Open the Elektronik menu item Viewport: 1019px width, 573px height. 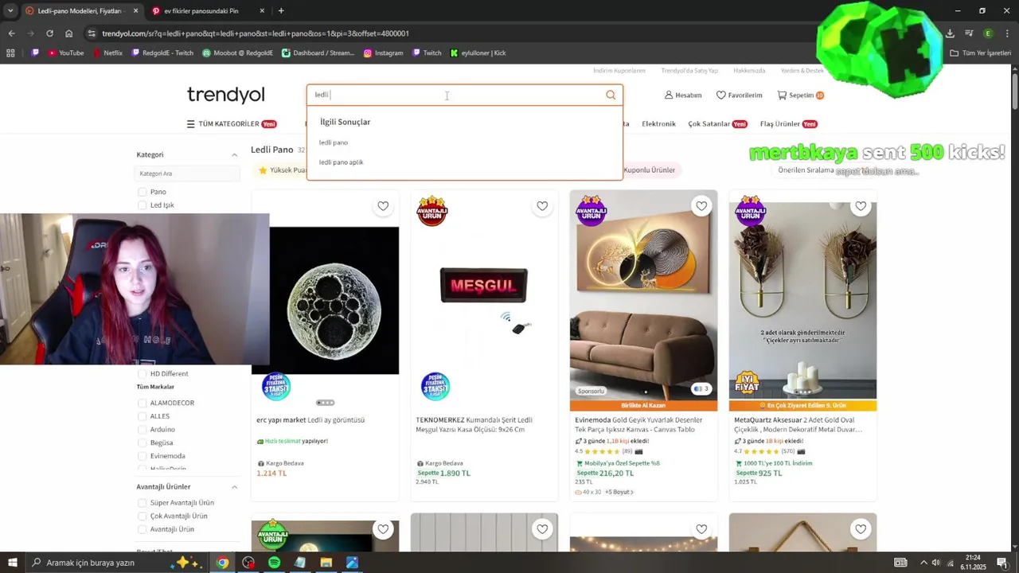pyautogui.click(x=658, y=124)
